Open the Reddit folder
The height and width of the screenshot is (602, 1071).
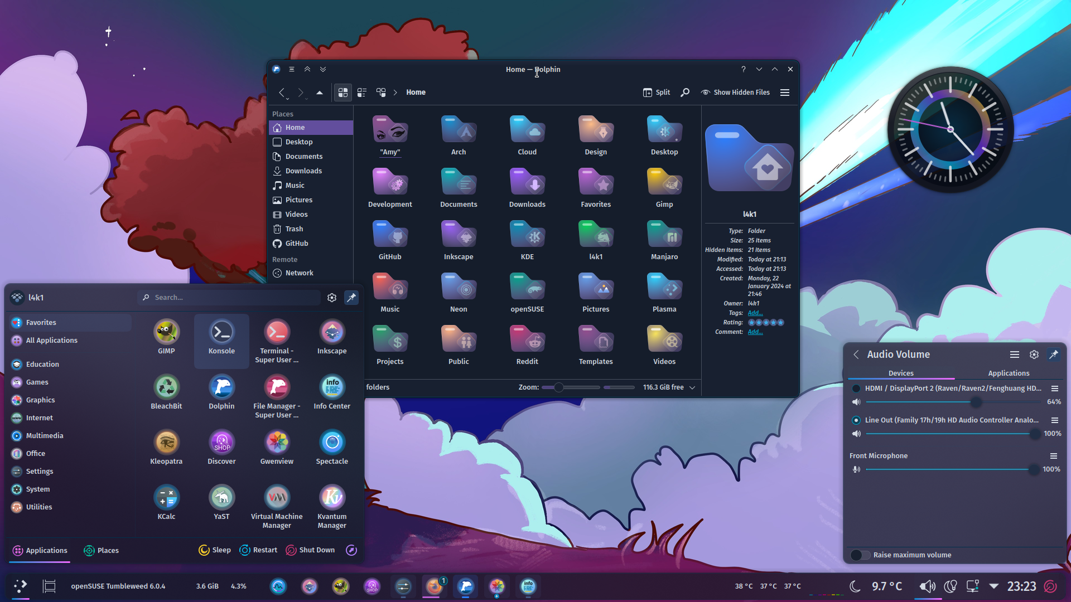[x=527, y=345]
